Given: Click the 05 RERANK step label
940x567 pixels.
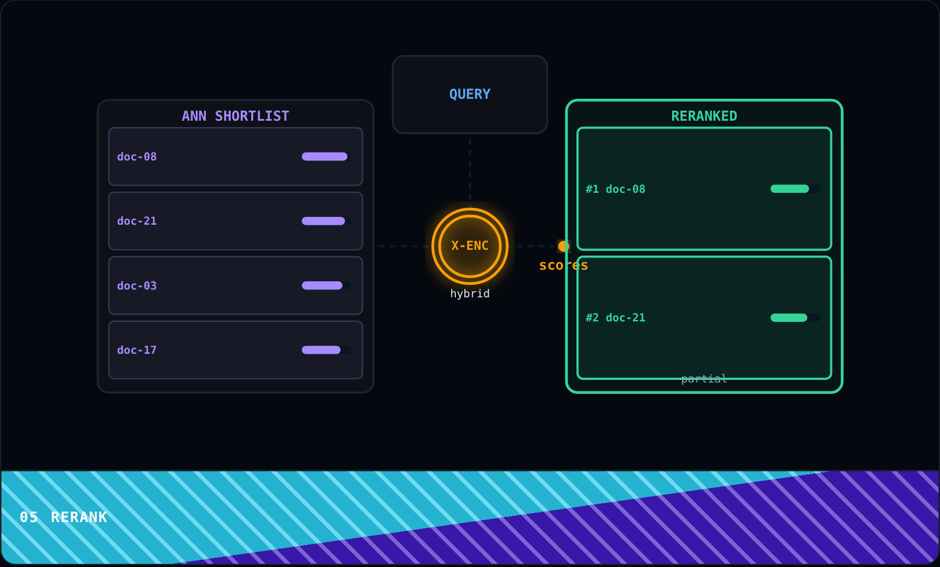Looking at the screenshot, I should click(63, 517).
